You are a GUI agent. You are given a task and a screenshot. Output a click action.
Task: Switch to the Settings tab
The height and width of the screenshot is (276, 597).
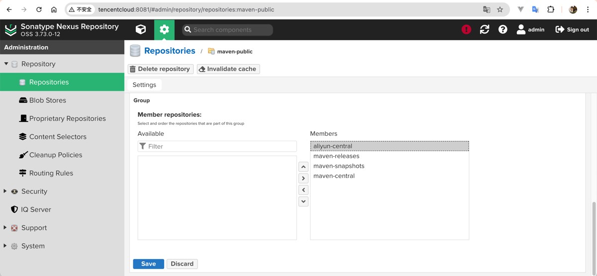coord(144,85)
